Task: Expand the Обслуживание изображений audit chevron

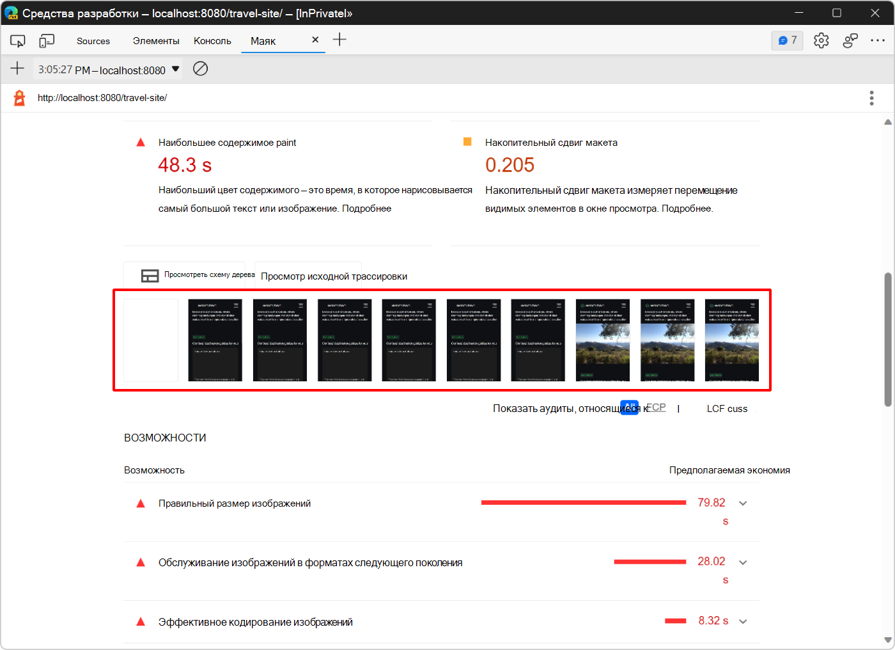Action: (743, 562)
